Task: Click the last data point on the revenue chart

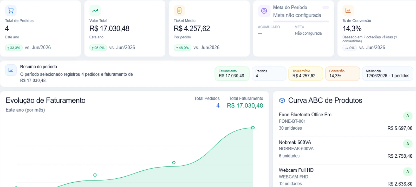Action: click(253, 128)
